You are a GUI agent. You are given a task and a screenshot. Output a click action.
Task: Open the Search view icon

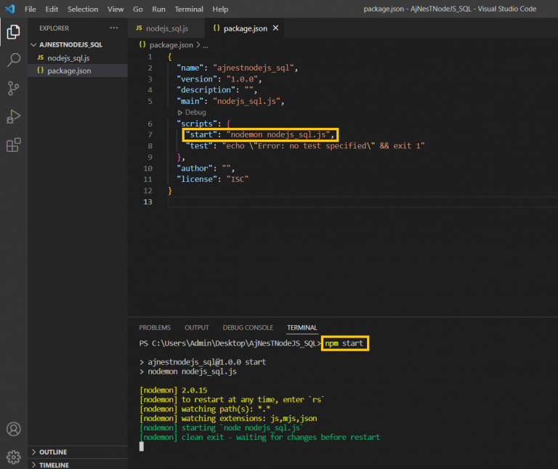[13, 60]
